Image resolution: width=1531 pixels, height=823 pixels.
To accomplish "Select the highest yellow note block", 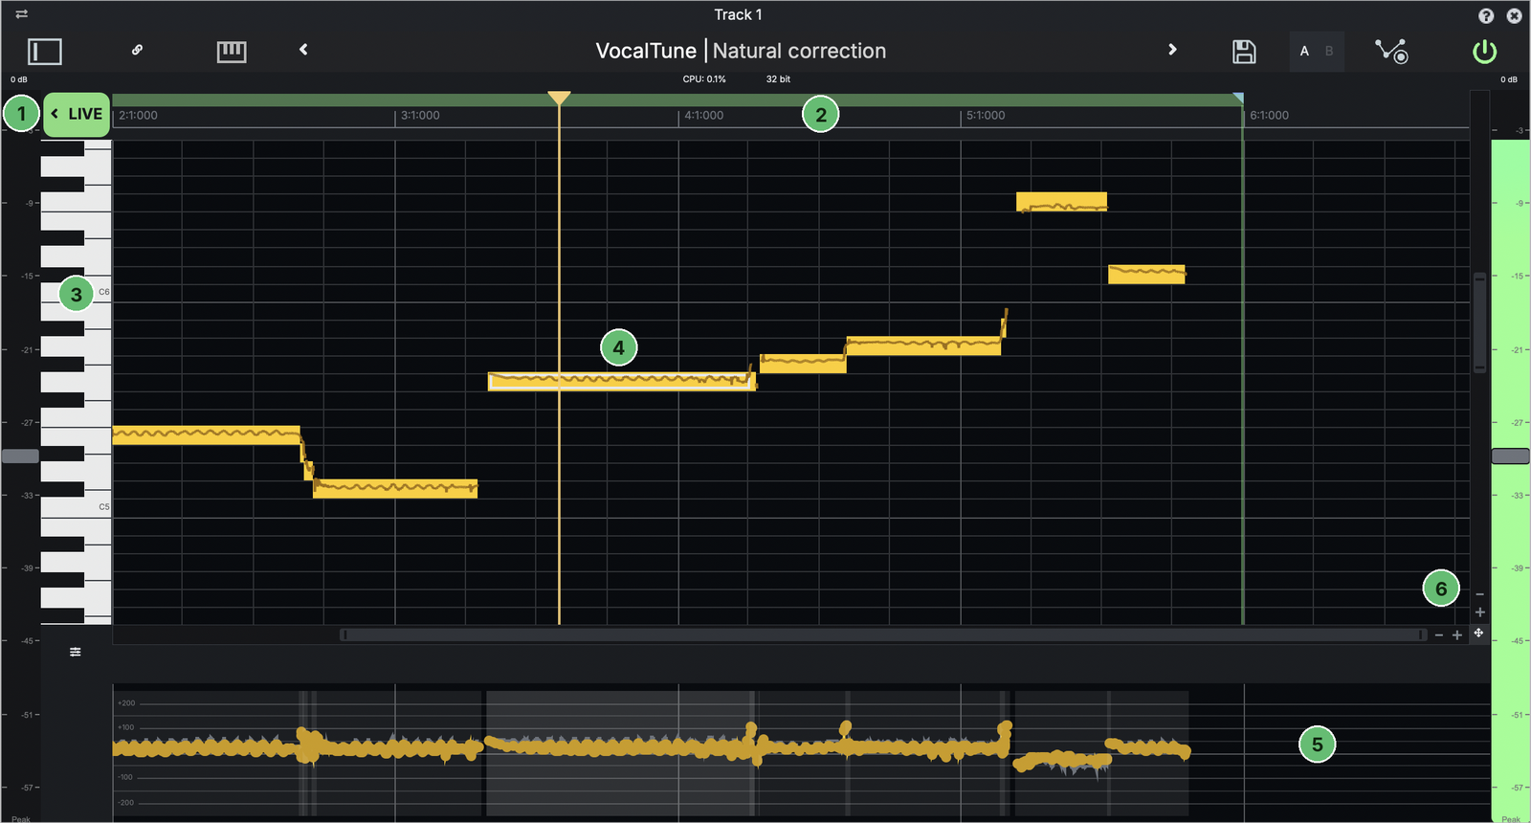I will tap(1061, 202).
